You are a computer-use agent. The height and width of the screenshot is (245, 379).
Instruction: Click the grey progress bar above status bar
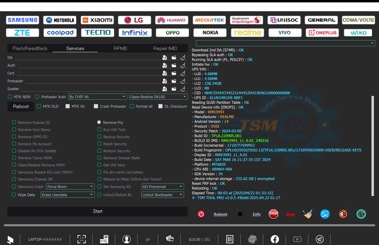pos(189,225)
